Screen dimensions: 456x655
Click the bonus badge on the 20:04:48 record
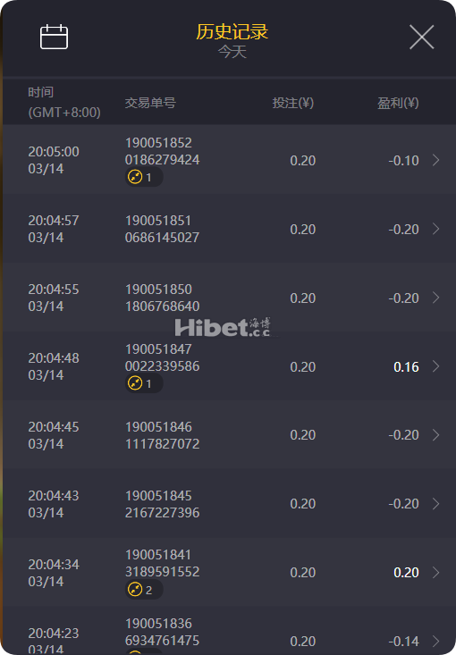coord(144,383)
